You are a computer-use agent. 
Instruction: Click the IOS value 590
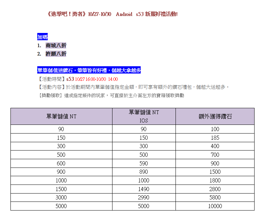144,163
